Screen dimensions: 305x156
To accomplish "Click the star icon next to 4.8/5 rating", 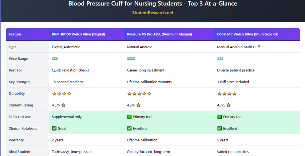I will click(138, 105).
